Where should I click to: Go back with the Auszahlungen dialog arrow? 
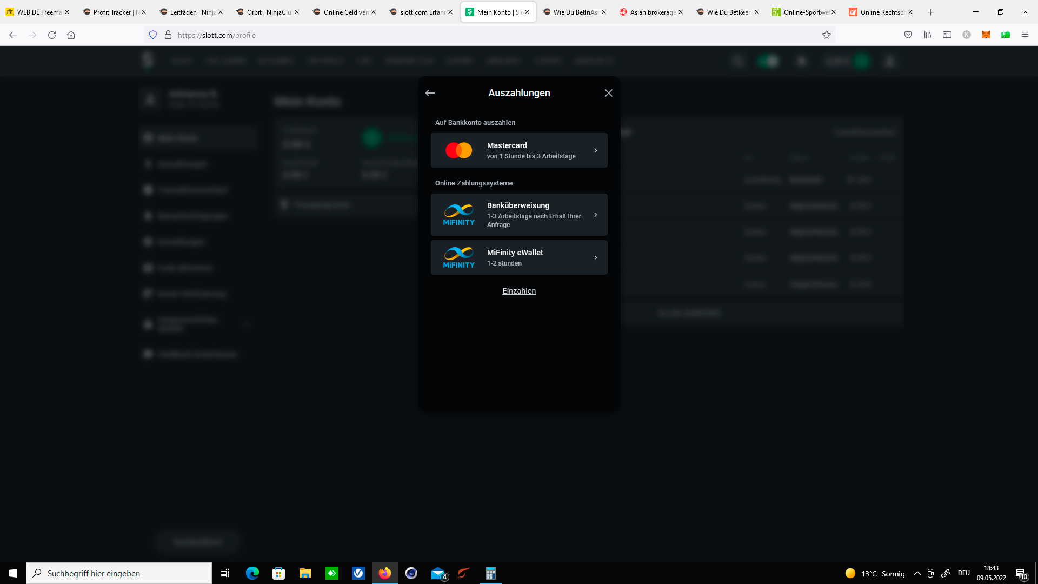[x=430, y=93]
